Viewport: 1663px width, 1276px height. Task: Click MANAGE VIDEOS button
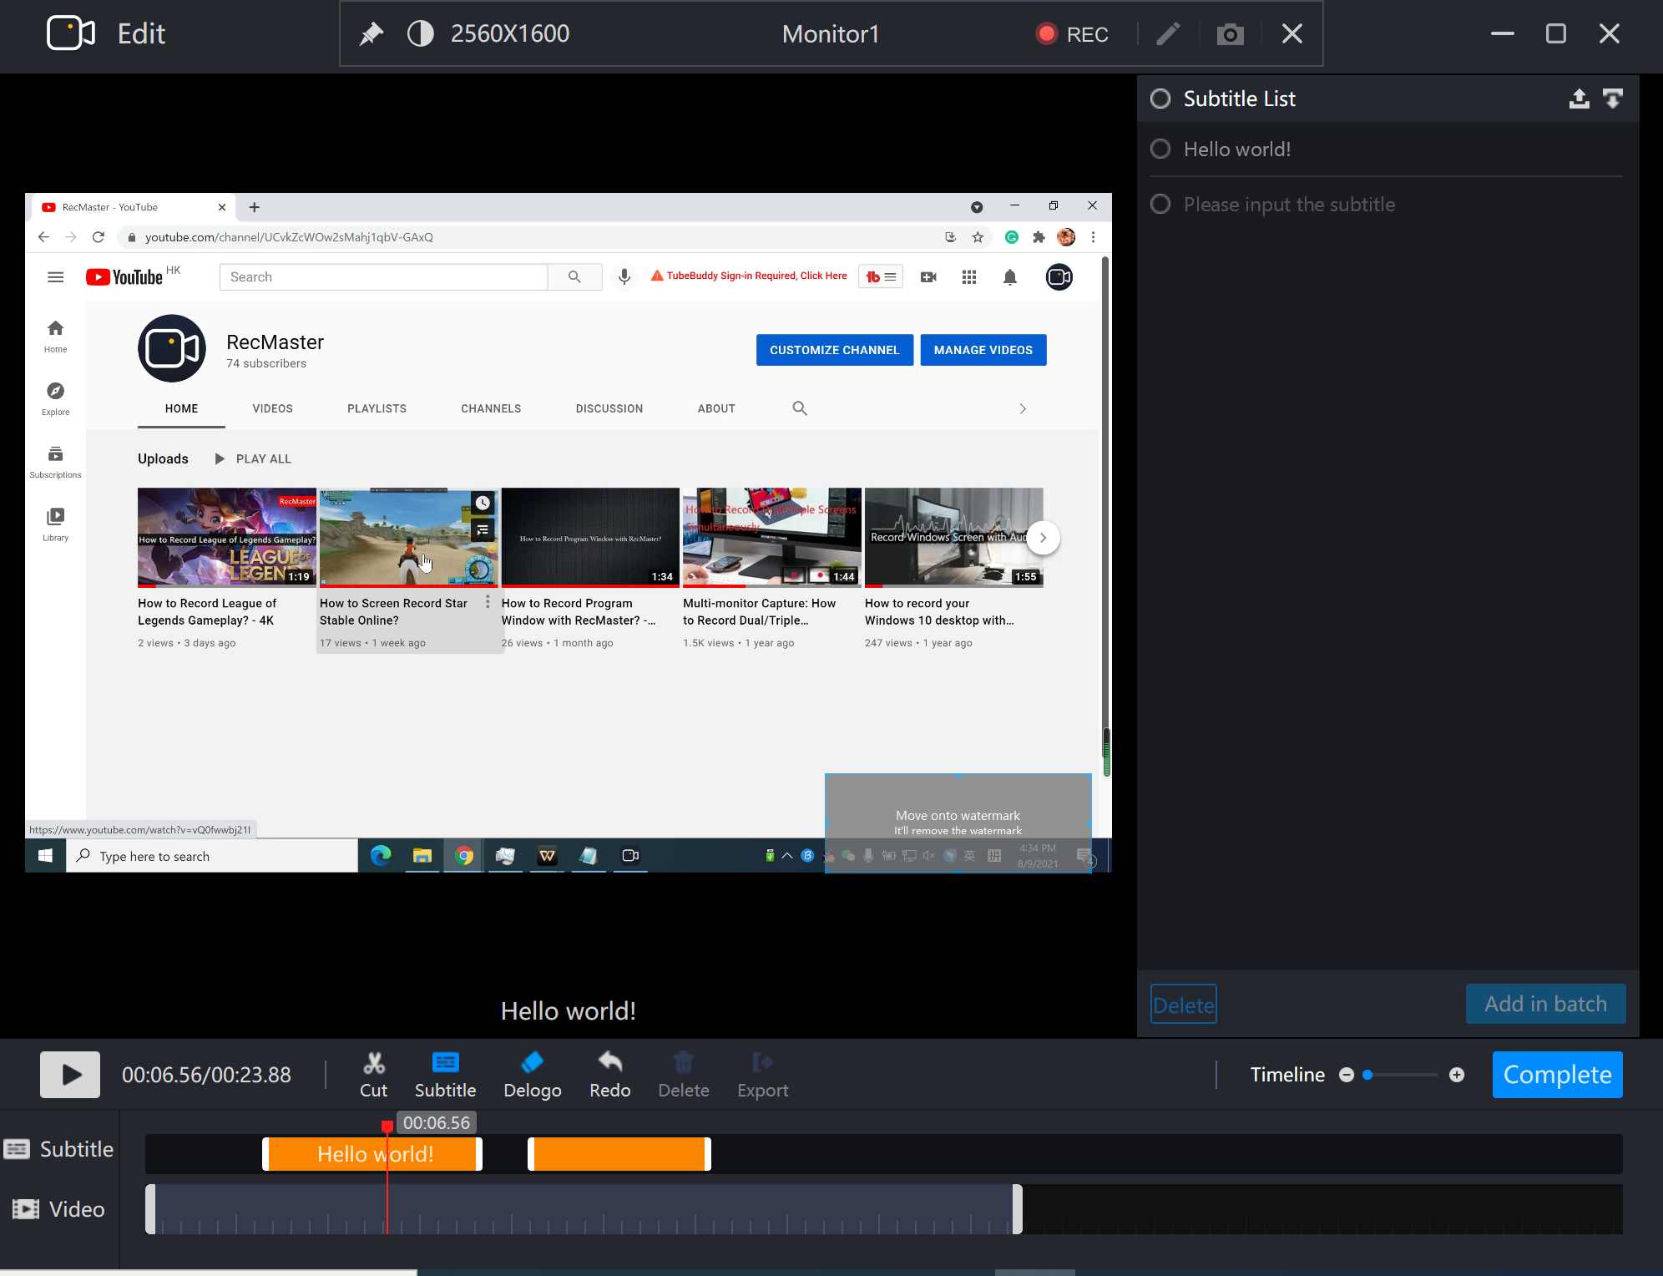(x=983, y=351)
